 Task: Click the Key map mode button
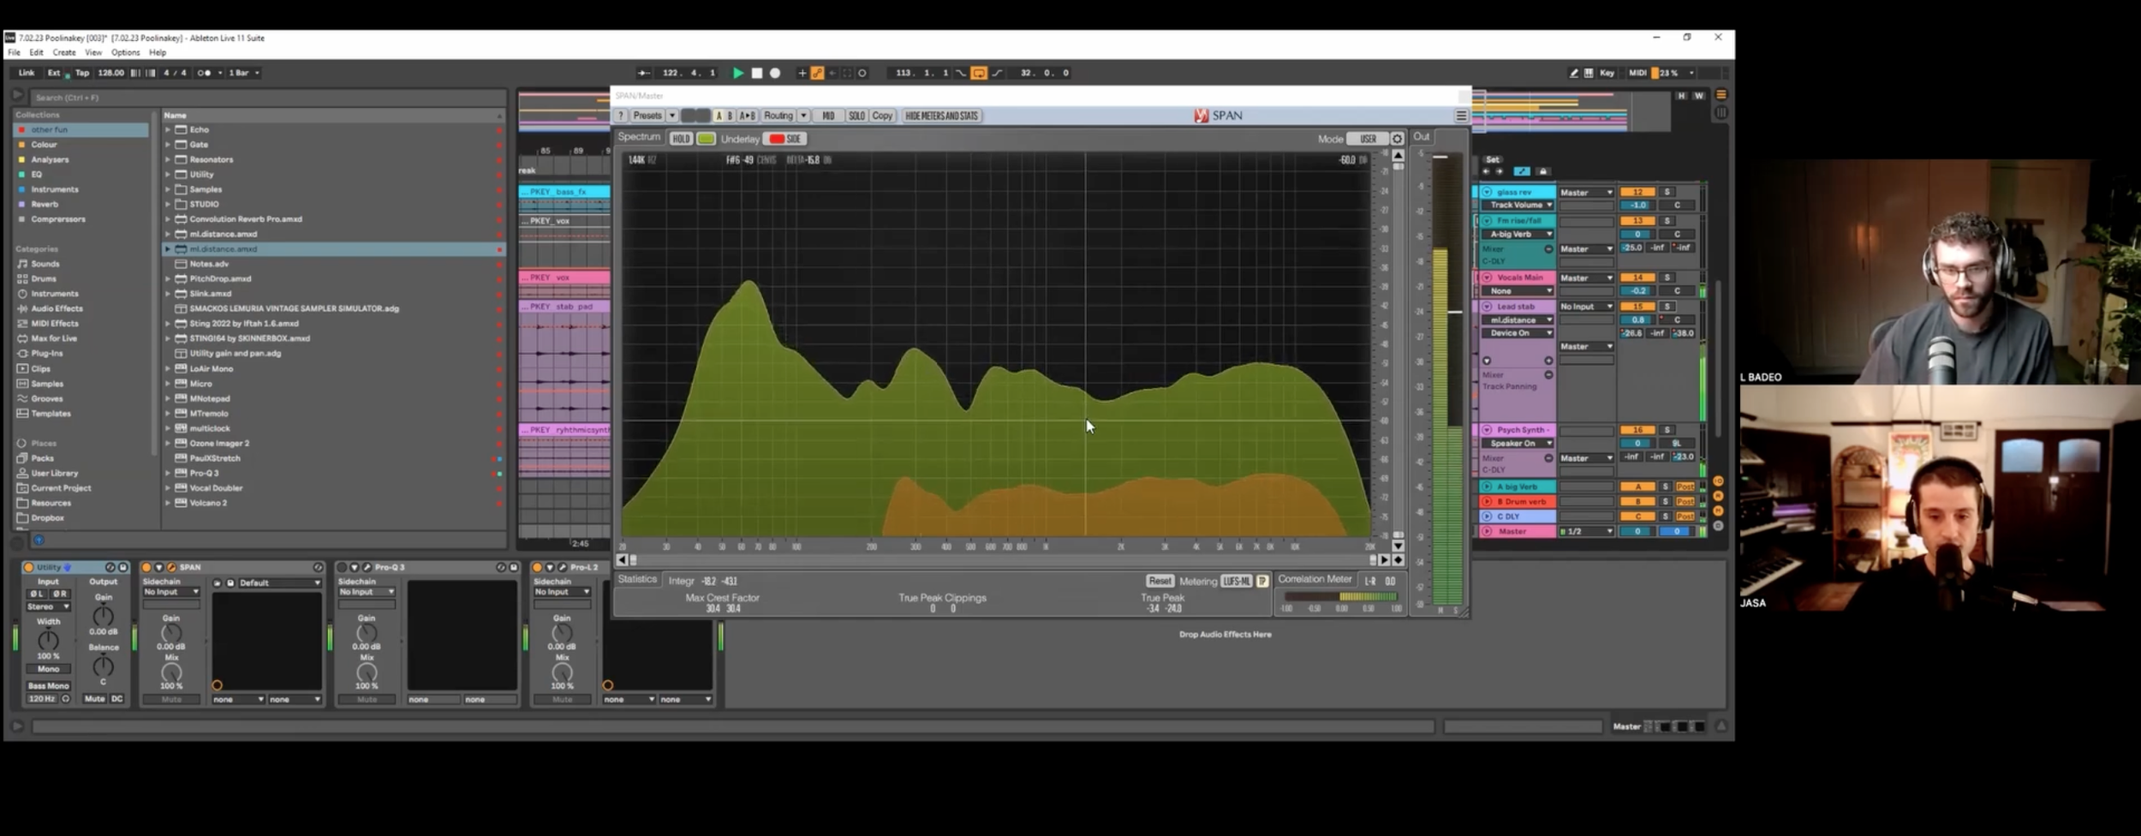click(x=1607, y=73)
